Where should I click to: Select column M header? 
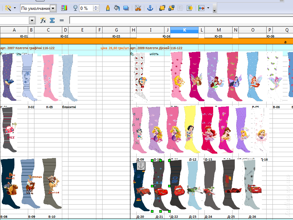pyautogui.click(x=219, y=30)
